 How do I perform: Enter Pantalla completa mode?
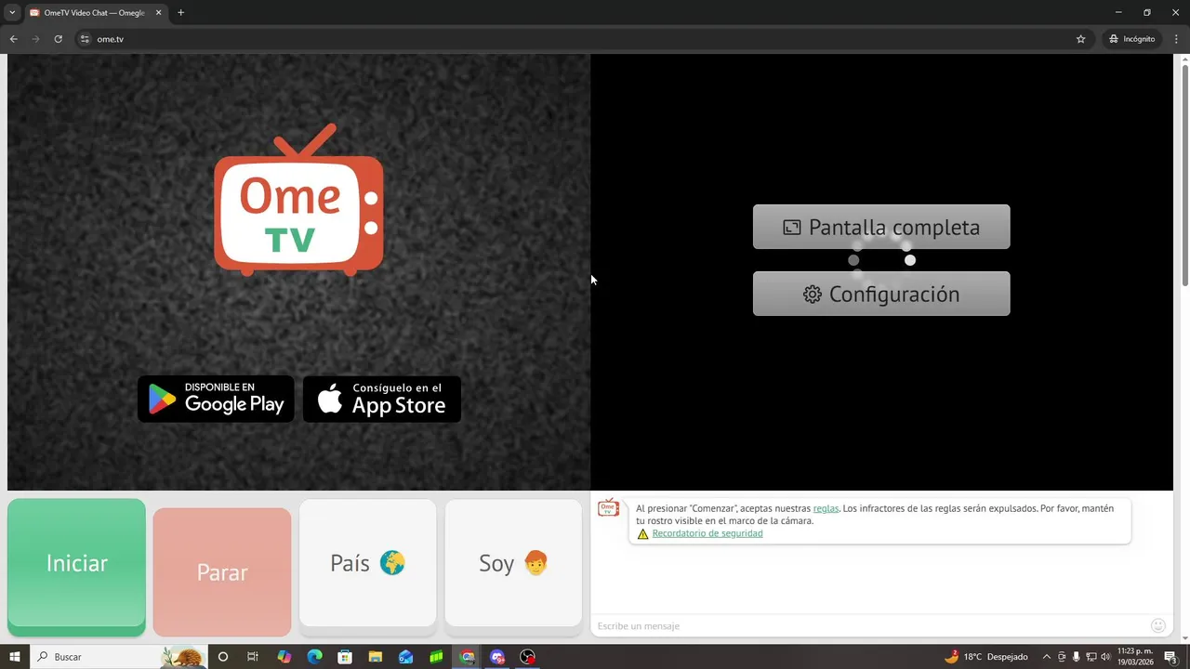click(881, 227)
